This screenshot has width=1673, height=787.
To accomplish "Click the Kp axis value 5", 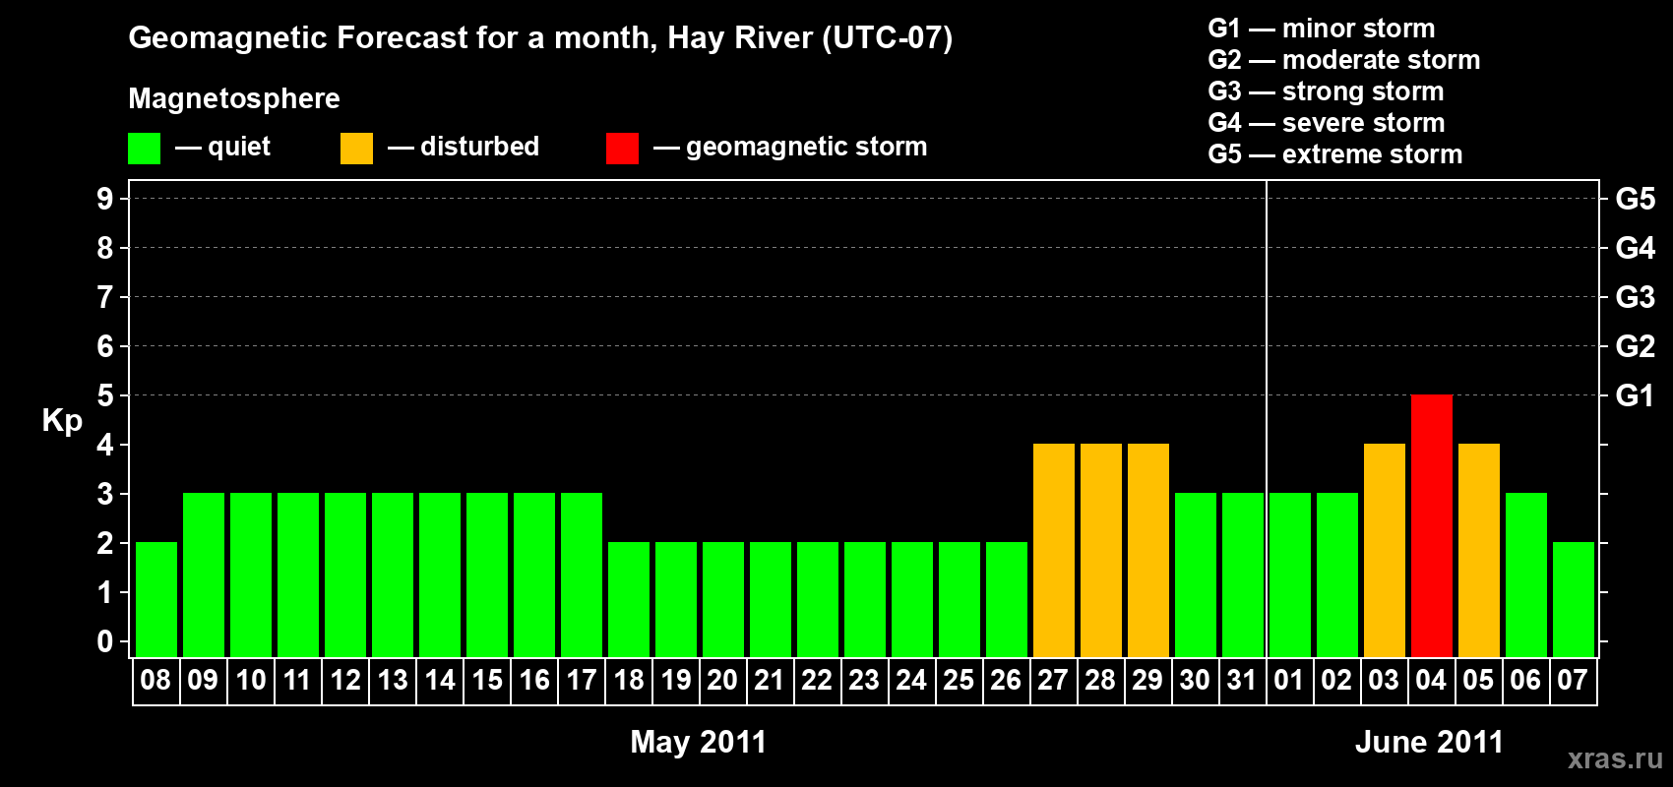I will coord(105,395).
